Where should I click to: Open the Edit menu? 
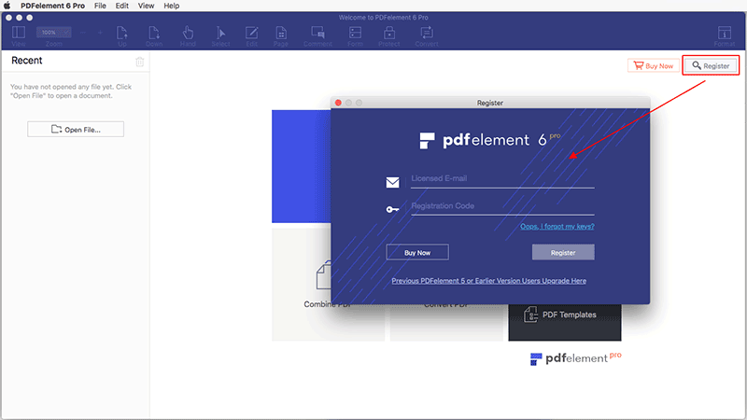(122, 6)
